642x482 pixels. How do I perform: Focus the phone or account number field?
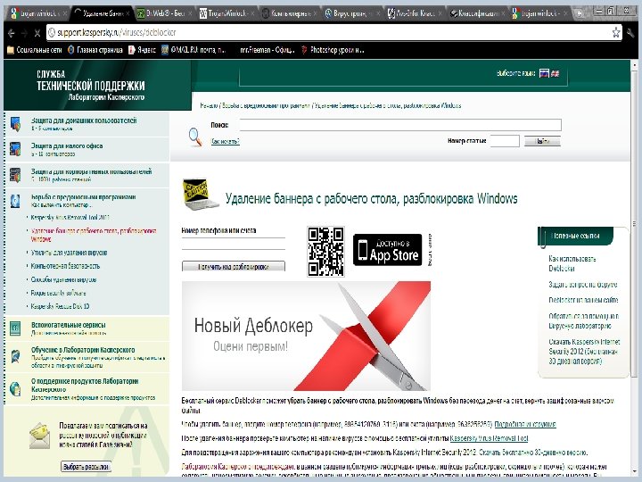(233, 244)
